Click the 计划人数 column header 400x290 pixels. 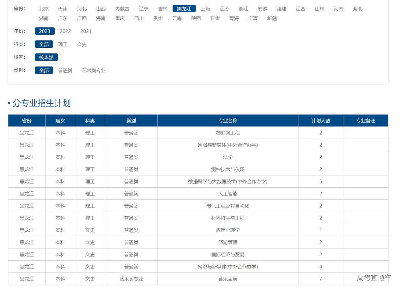(x=320, y=120)
